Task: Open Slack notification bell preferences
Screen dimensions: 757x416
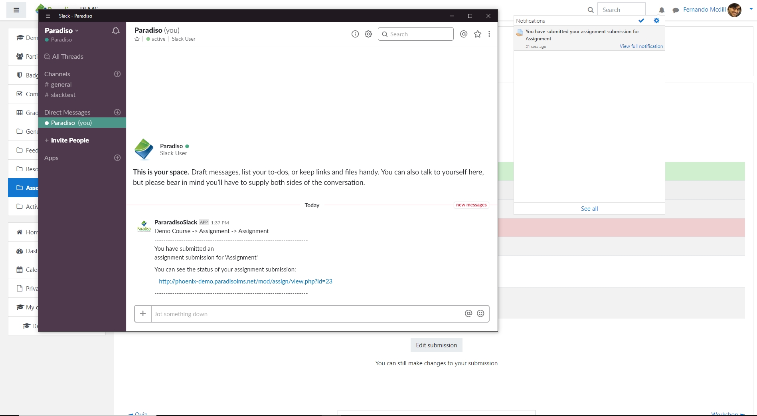Action: point(116,31)
